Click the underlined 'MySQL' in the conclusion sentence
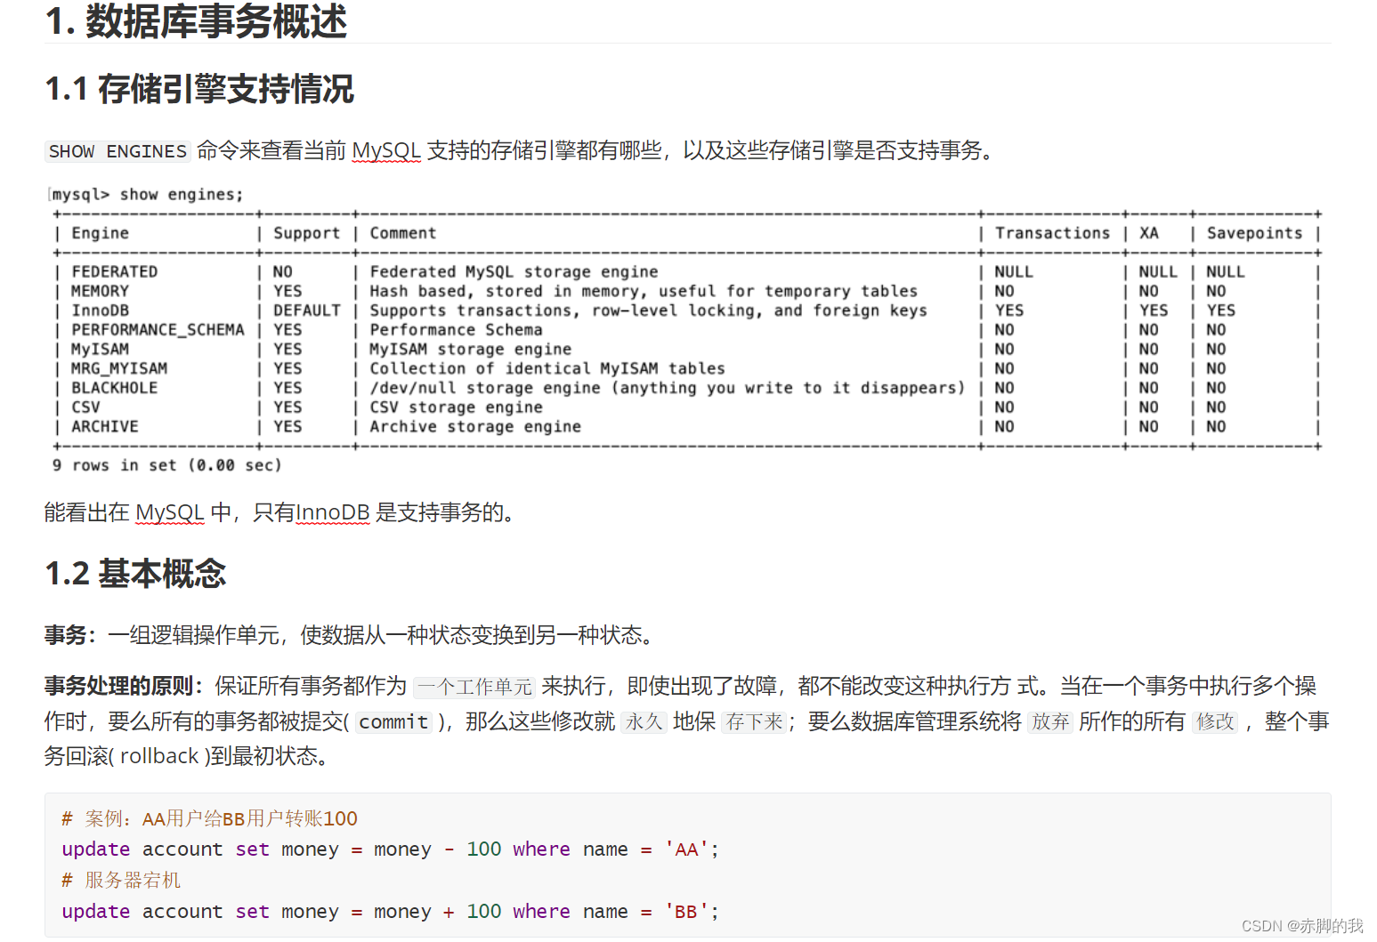 click(x=170, y=512)
